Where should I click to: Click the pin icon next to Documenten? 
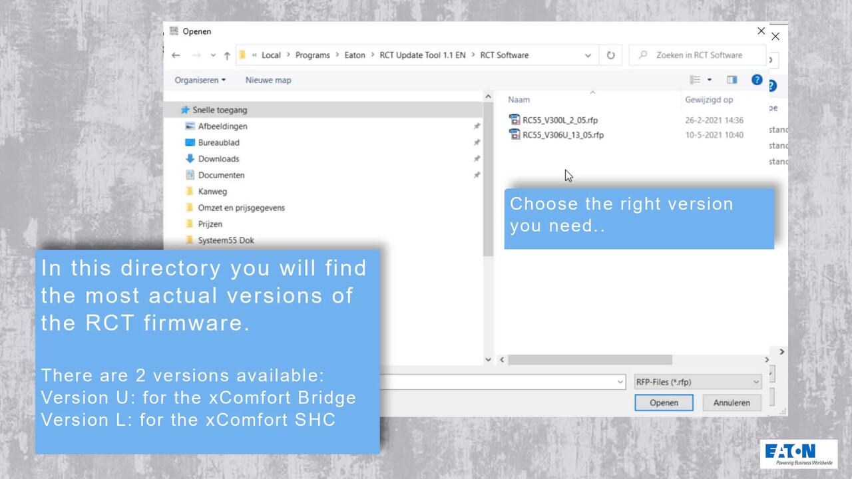coord(477,175)
